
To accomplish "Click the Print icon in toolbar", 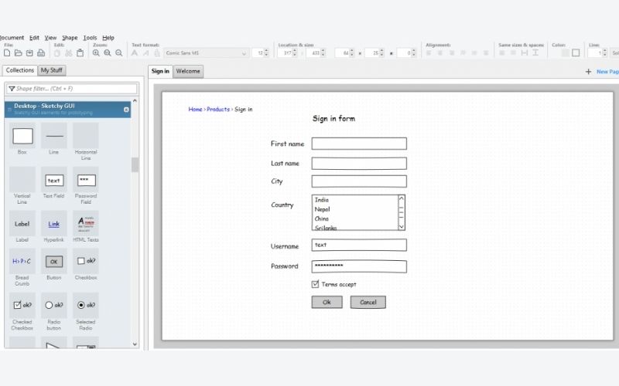I will [x=41, y=53].
